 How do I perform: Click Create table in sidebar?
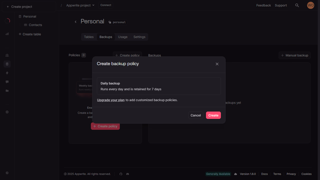coord(30,34)
